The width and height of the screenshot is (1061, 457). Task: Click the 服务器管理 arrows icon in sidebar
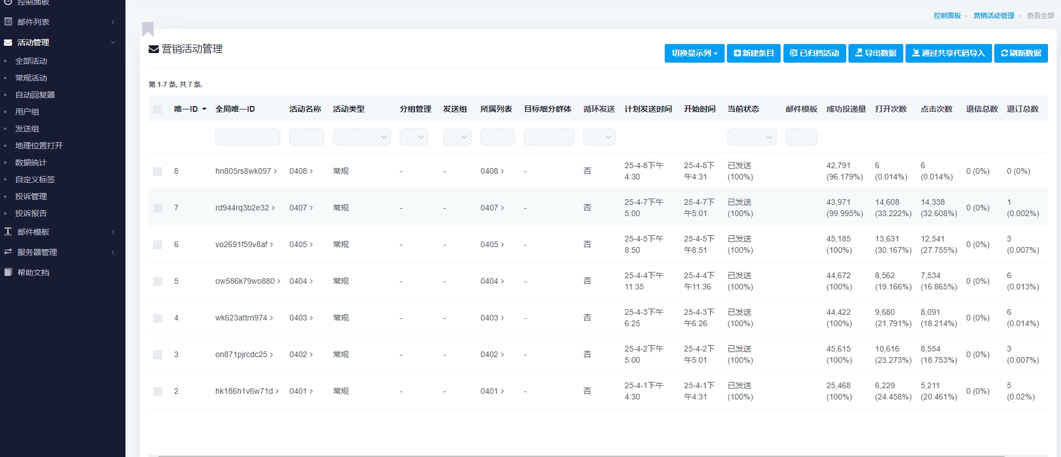pos(8,252)
